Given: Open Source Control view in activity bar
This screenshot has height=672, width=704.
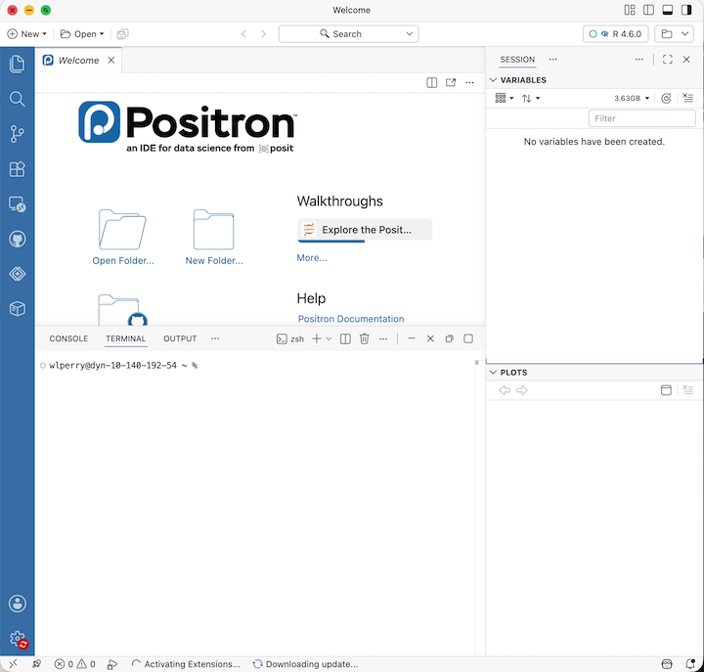Looking at the screenshot, I should pyautogui.click(x=17, y=134).
